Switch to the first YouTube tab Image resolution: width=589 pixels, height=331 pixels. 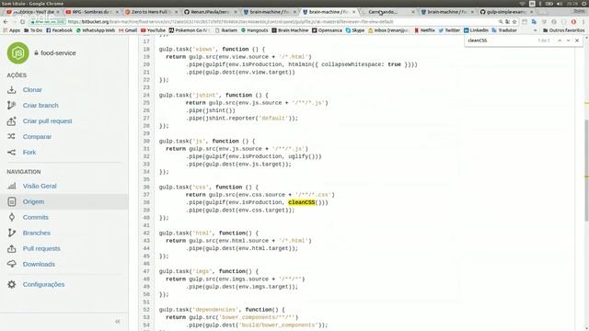tap(32, 12)
